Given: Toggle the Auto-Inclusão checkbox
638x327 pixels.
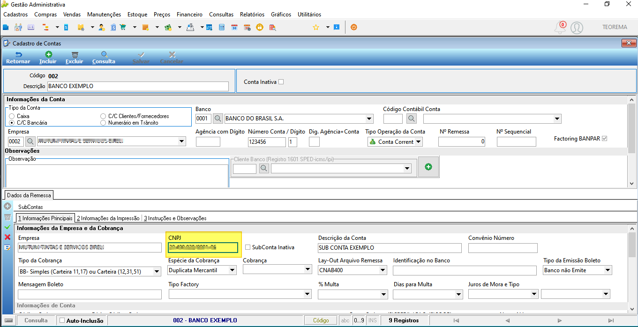Looking at the screenshot, I should point(62,320).
